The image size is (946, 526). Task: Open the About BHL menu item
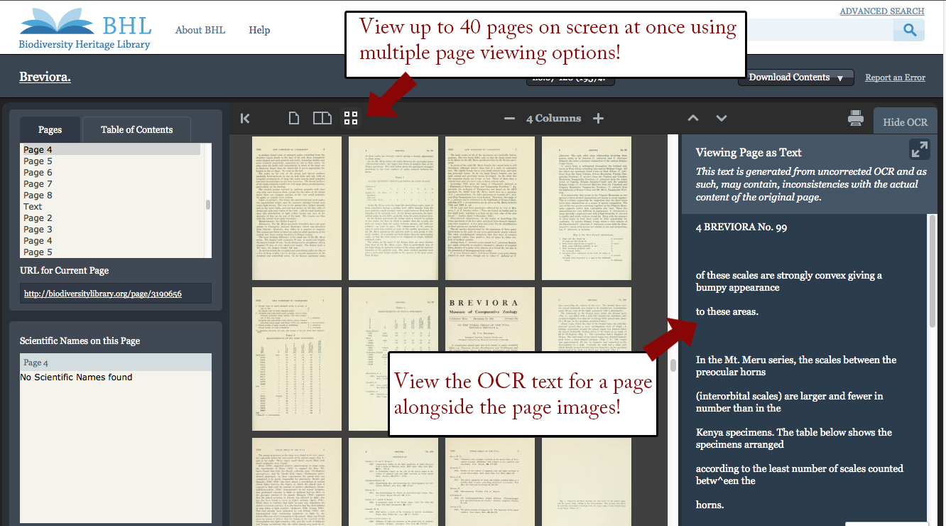click(200, 30)
